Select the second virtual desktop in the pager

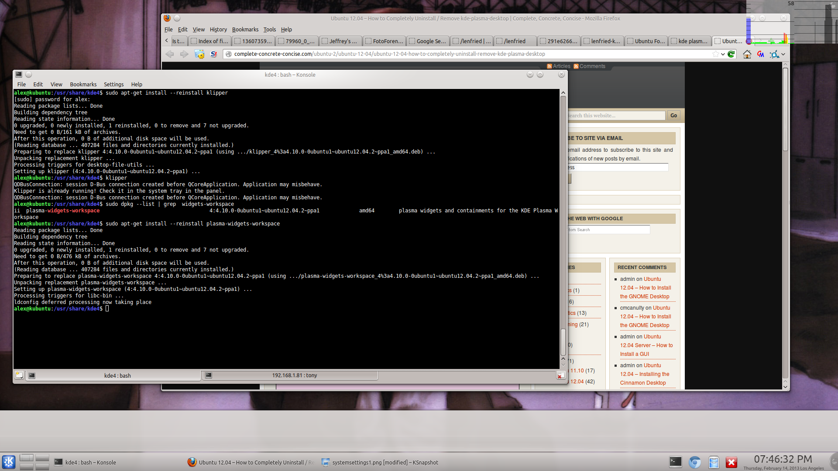pos(42,457)
